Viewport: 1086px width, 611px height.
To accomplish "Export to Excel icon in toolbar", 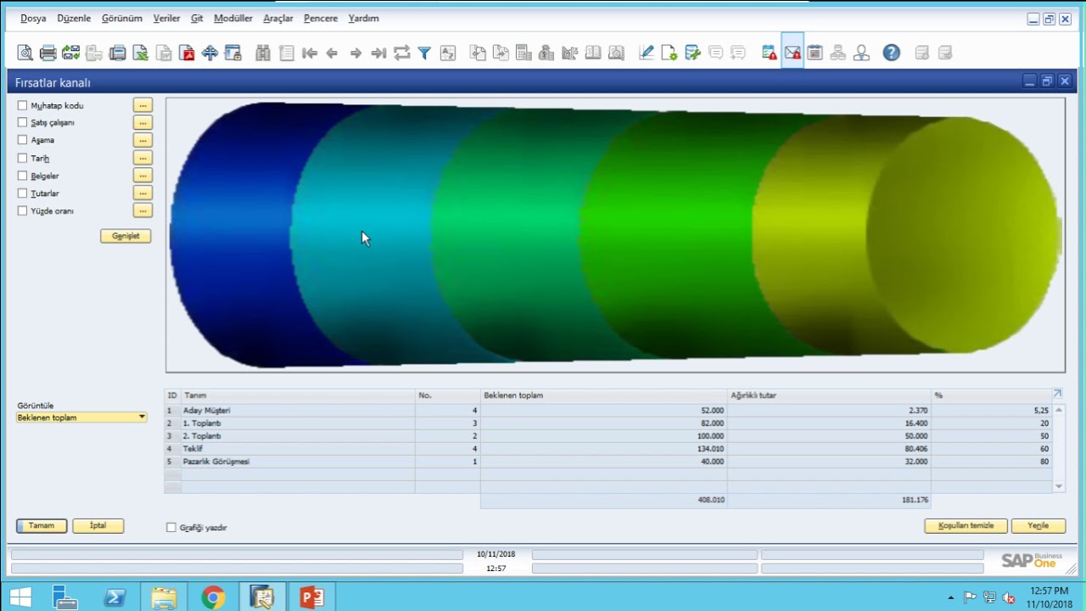I will coord(141,53).
